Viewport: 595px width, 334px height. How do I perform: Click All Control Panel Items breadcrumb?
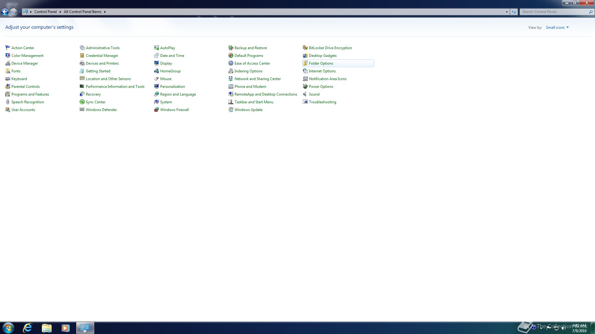[82, 12]
